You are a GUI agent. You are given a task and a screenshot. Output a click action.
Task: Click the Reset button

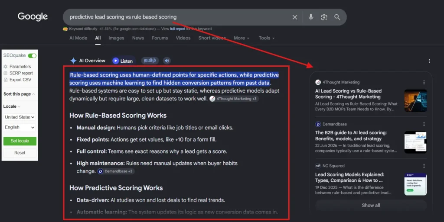20,153
